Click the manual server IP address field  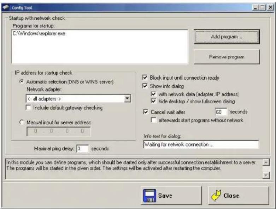click(x=59, y=131)
